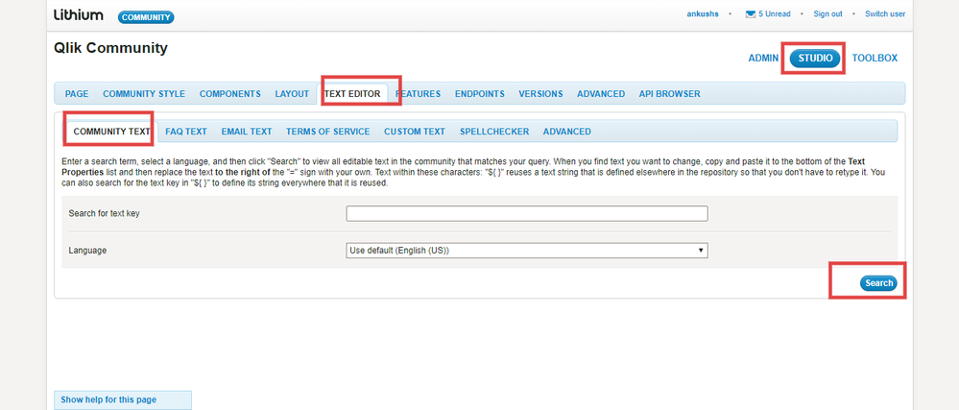Image resolution: width=959 pixels, height=410 pixels.
Task: Open the SPELLCHECKER sub-tab
Action: (494, 132)
